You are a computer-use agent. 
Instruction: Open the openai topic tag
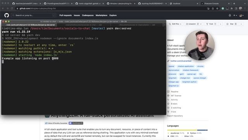coord(171,66)
